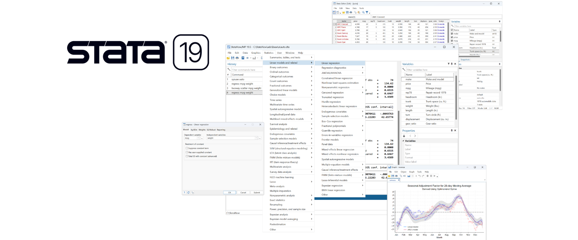Viewport: 578px width, 240px height.
Task: Click the Start Graph Editor icon in Graph toolbar
Action: pyautogui.click(x=409, y=176)
